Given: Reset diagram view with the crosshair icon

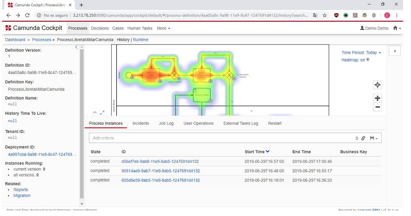Looking at the screenshot, I should pyautogui.click(x=377, y=85).
